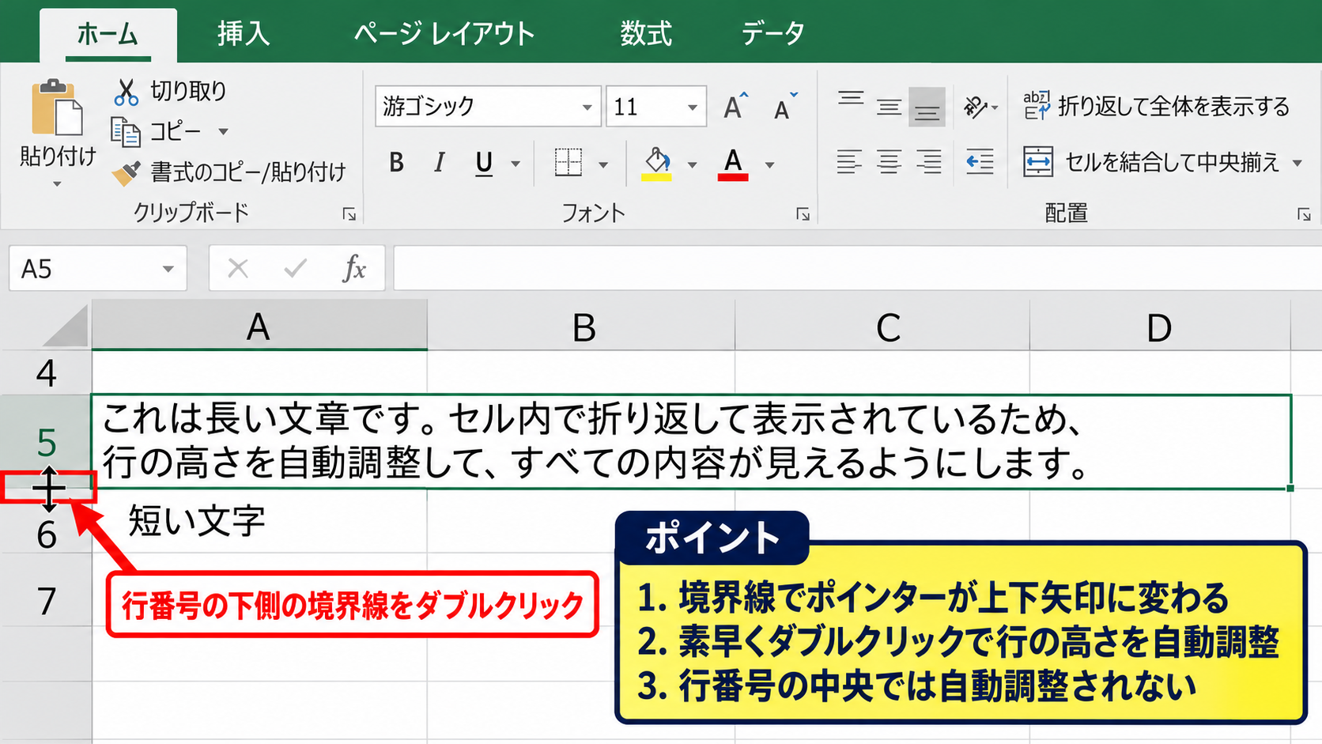Toggle Italic formatting

pos(440,163)
